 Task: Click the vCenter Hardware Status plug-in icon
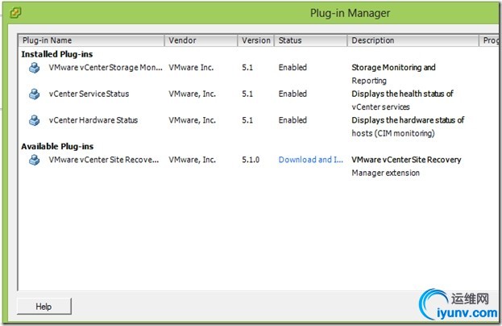click(x=34, y=121)
